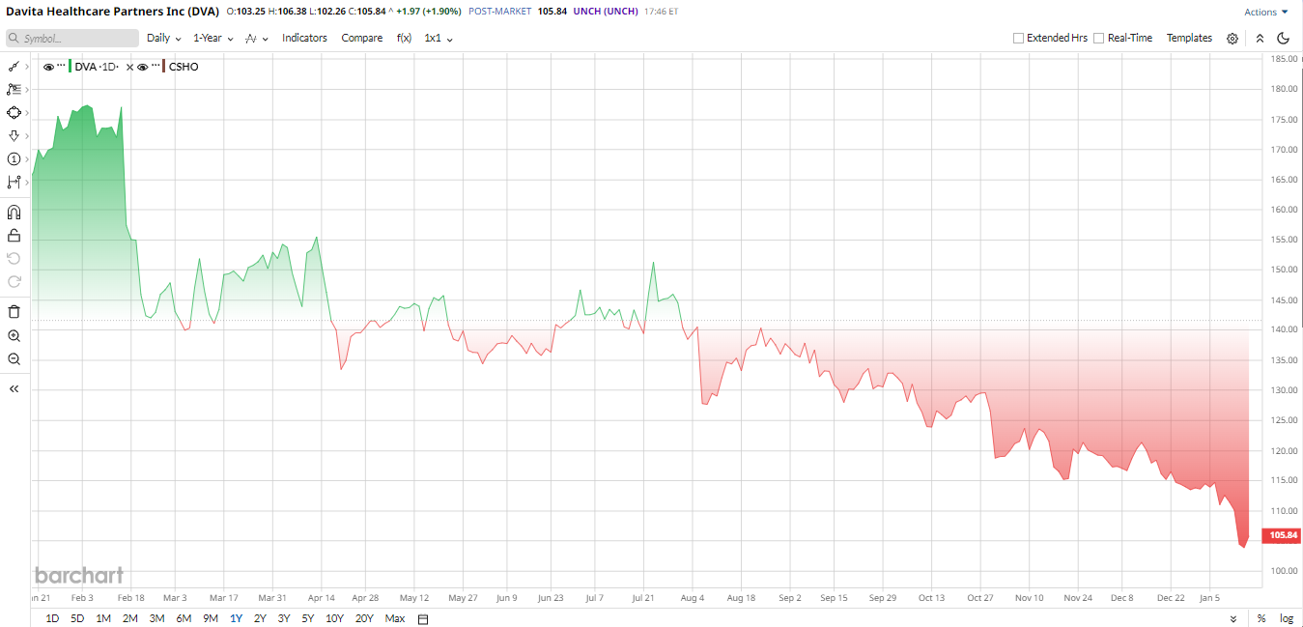The image size is (1303, 627).
Task: Select the 5D time range
Action: [77, 618]
